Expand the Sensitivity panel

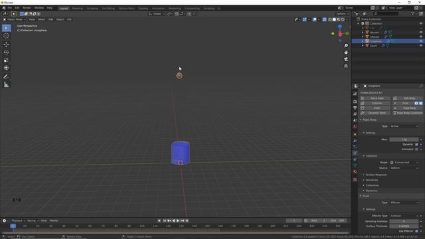[372, 180]
